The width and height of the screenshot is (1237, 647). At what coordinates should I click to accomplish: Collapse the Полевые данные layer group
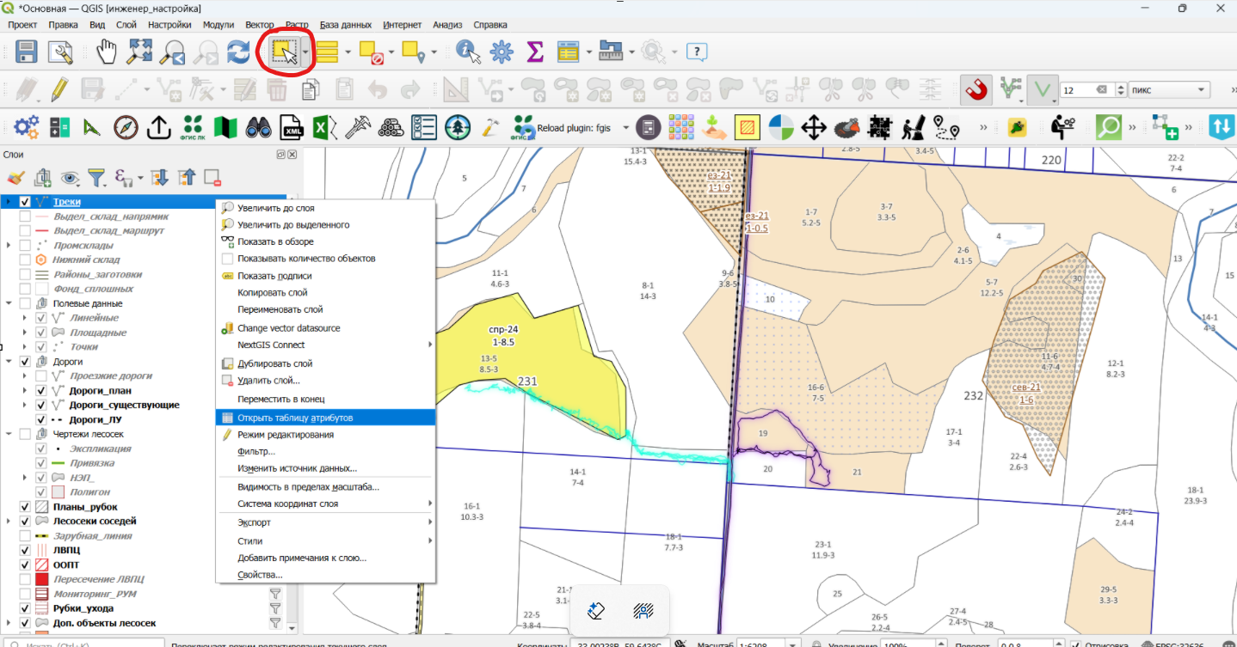[x=9, y=303]
